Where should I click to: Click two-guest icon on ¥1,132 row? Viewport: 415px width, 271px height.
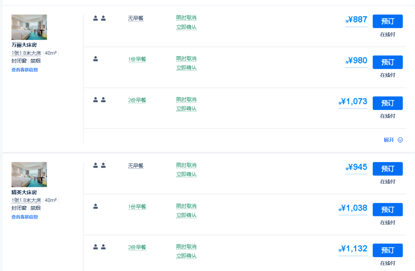(x=100, y=247)
